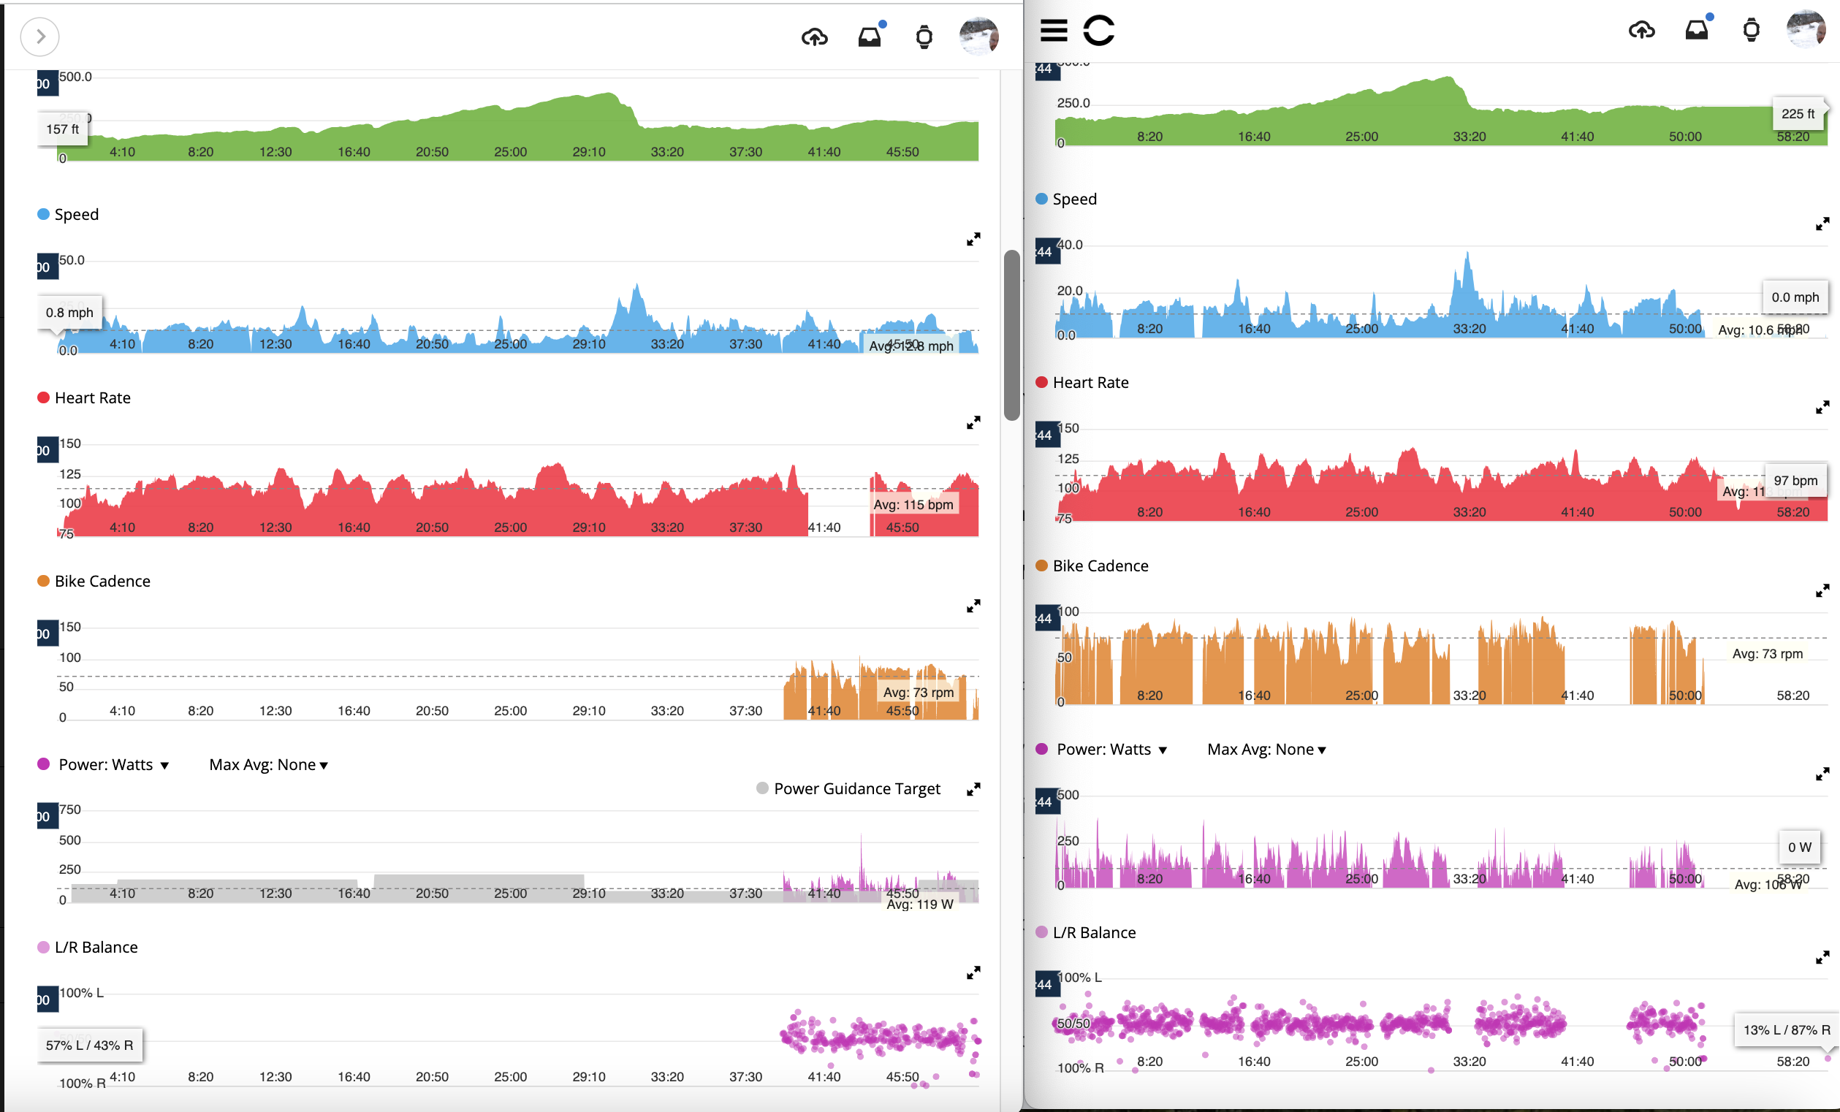Screen dimensions: 1840x1112
Task: Expand the Bike Cadence chart in right window
Action: pyautogui.click(x=1822, y=591)
